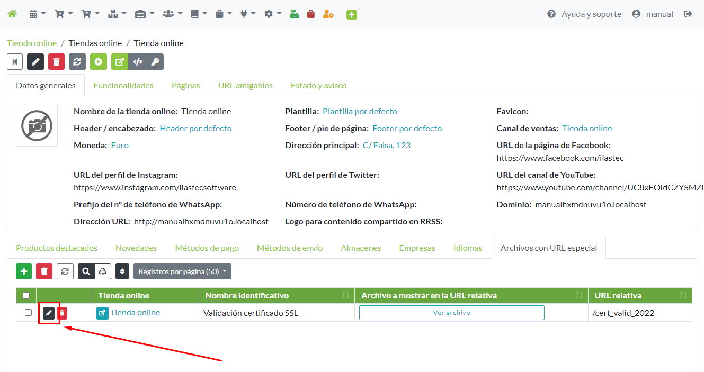Click the green home icon in the menu bar
The width and height of the screenshot is (704, 372).
tap(12, 14)
